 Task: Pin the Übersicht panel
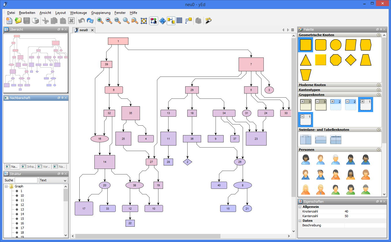[62, 29]
